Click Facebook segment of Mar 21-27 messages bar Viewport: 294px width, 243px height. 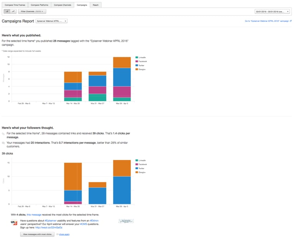[97, 90]
